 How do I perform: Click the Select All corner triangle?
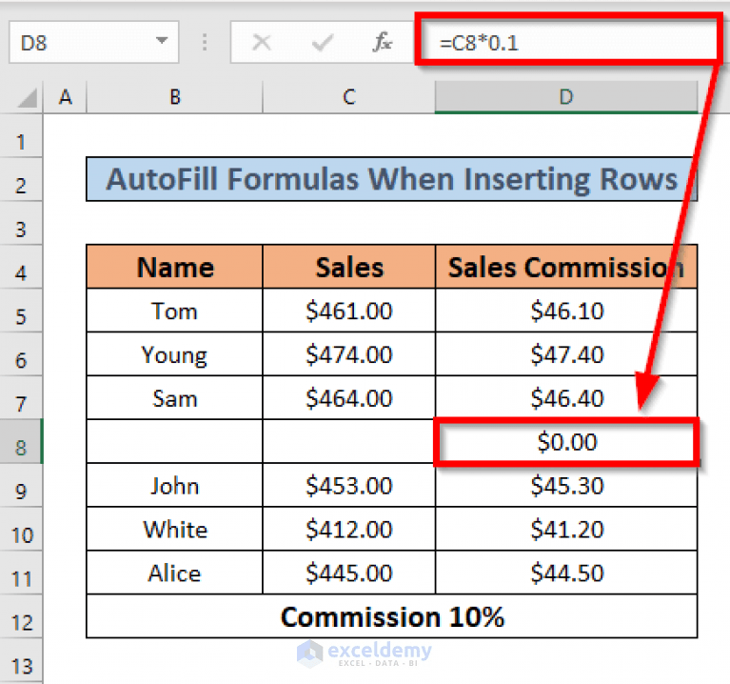pyautogui.click(x=27, y=98)
